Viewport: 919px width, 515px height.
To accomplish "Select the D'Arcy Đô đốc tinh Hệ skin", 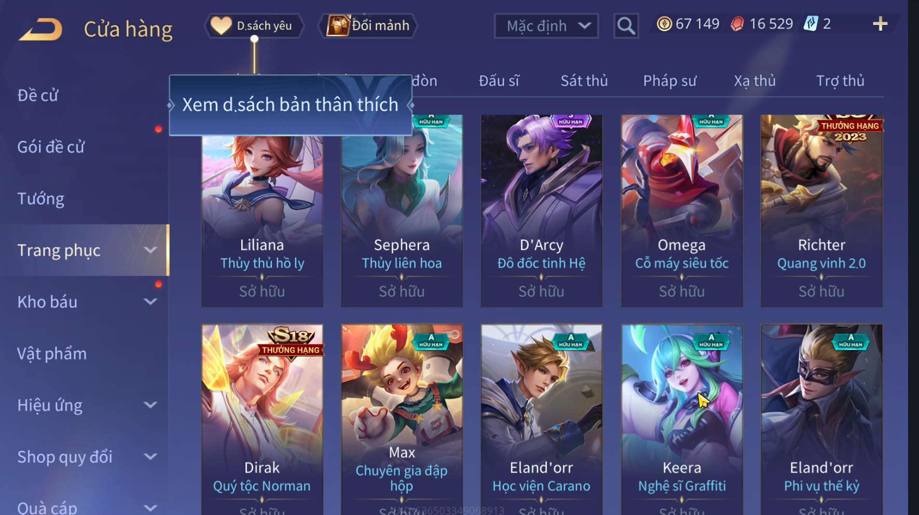I will 541,211.
